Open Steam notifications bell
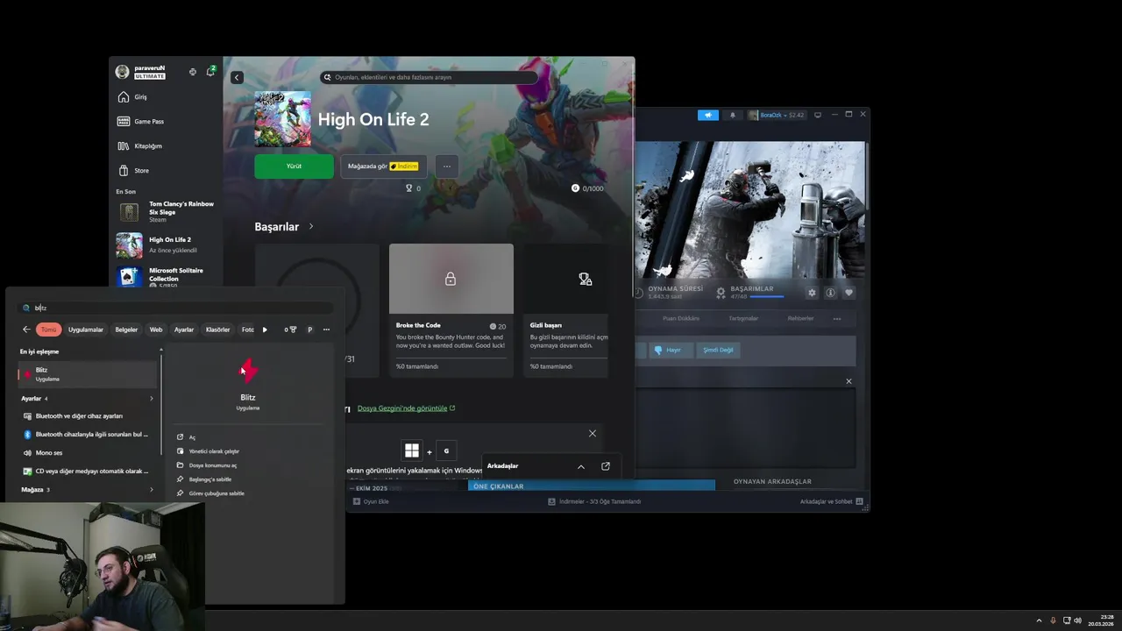This screenshot has height=631, width=1122. [733, 115]
